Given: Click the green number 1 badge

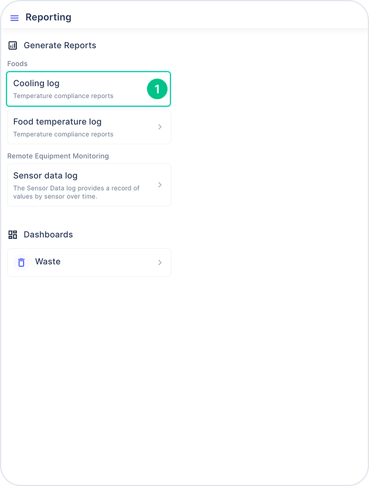Looking at the screenshot, I should pyautogui.click(x=157, y=89).
